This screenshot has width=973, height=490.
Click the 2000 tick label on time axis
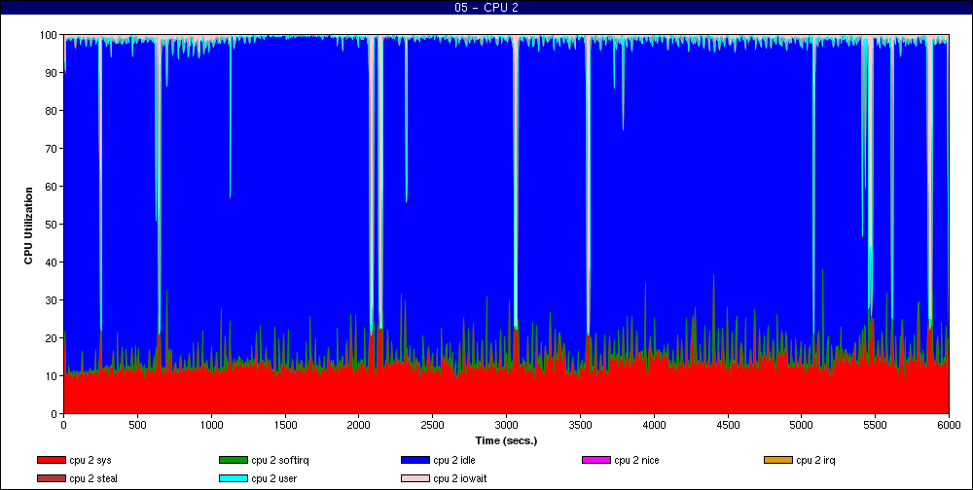[x=359, y=426]
